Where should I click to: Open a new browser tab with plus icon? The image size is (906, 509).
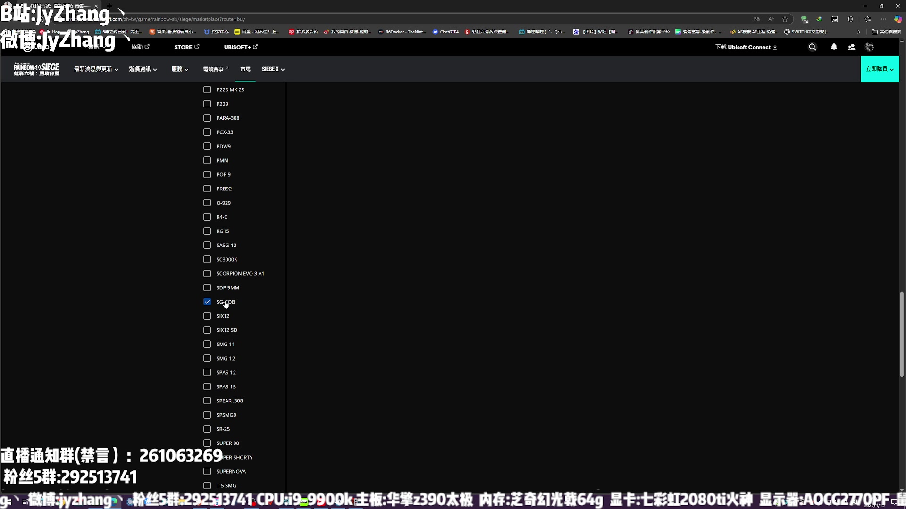click(x=109, y=6)
